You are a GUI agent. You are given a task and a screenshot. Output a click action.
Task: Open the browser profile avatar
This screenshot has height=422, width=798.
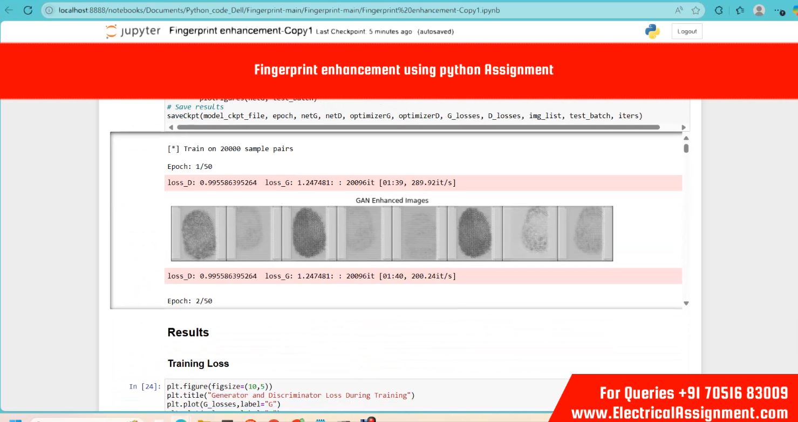[x=759, y=10]
